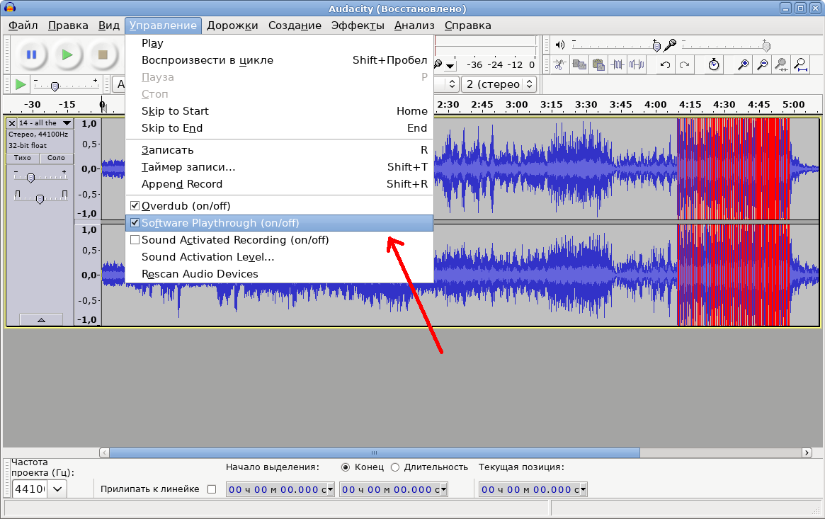The height and width of the screenshot is (519, 825).
Task: Select the Конец radio button
Action: (x=345, y=467)
